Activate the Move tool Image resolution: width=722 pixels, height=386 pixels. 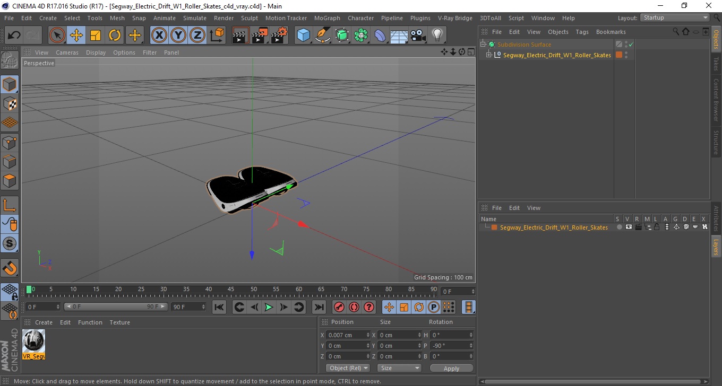(76, 36)
